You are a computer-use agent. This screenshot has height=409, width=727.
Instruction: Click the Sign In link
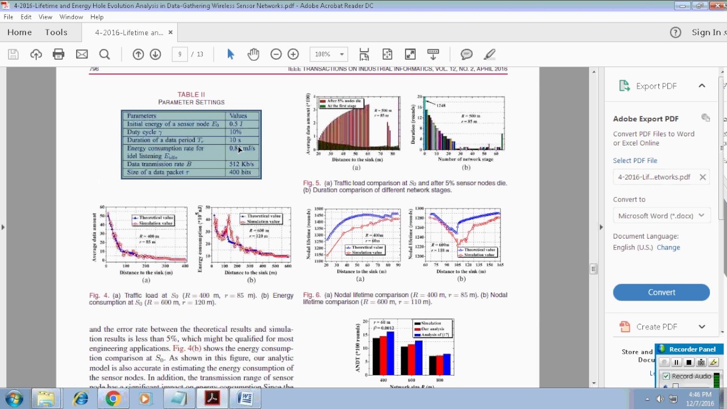click(706, 32)
